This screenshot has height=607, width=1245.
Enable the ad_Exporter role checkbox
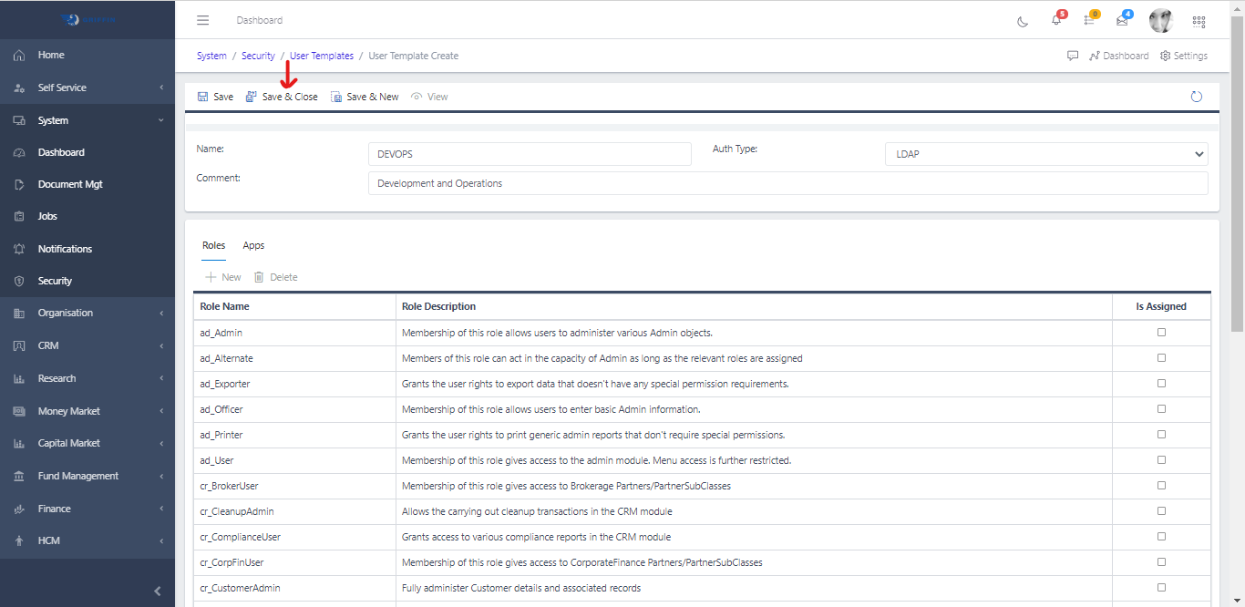click(x=1161, y=384)
